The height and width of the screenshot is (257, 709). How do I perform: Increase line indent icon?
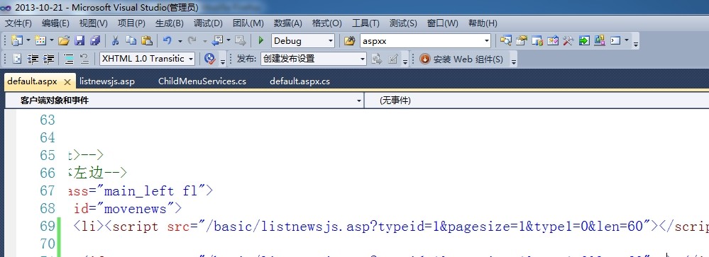pos(48,59)
